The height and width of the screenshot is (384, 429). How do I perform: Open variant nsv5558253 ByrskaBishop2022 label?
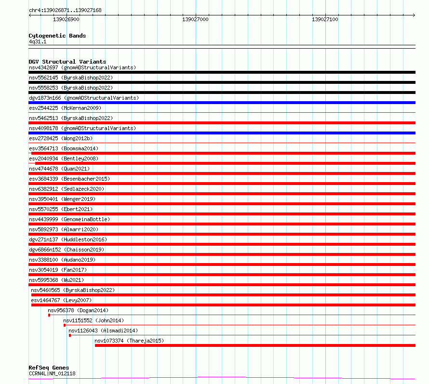pos(71,88)
